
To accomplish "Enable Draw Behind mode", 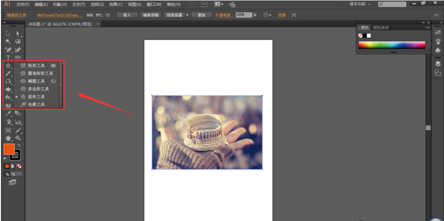I will tap(13, 174).
